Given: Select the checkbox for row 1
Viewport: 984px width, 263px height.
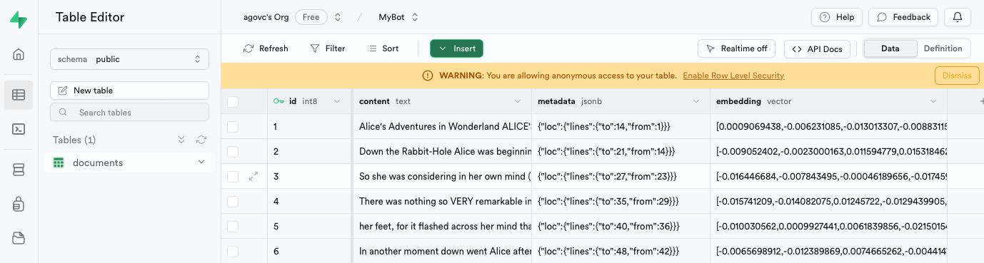Looking at the screenshot, I should tap(233, 127).
